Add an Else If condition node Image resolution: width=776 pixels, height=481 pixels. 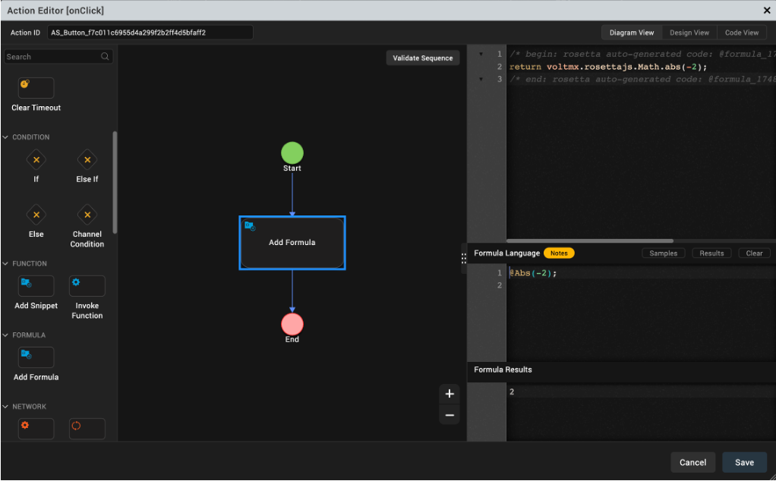pyautogui.click(x=87, y=160)
